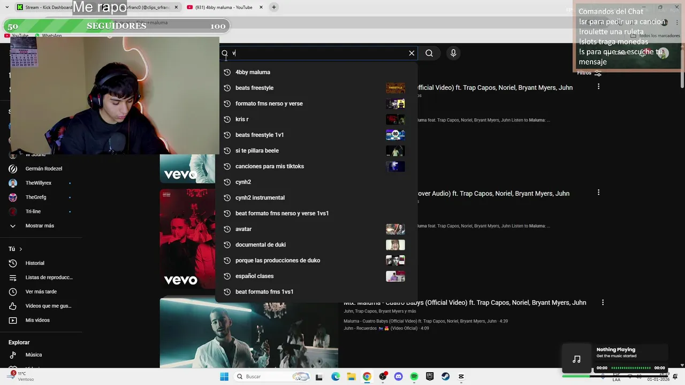
Task: Select suggestion '4bby maluma'
Action: click(x=317, y=72)
